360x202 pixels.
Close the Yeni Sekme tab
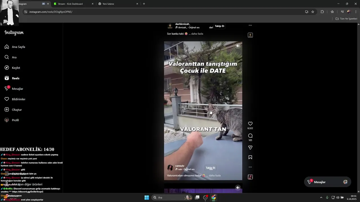(137, 4)
